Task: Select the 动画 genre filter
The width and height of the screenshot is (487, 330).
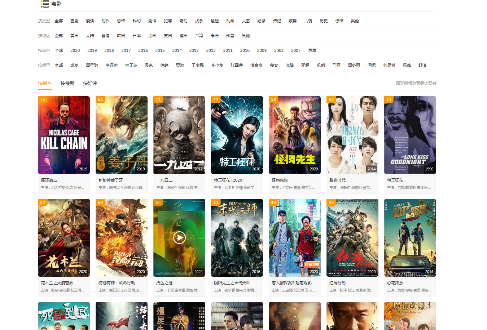Action: 230,21
